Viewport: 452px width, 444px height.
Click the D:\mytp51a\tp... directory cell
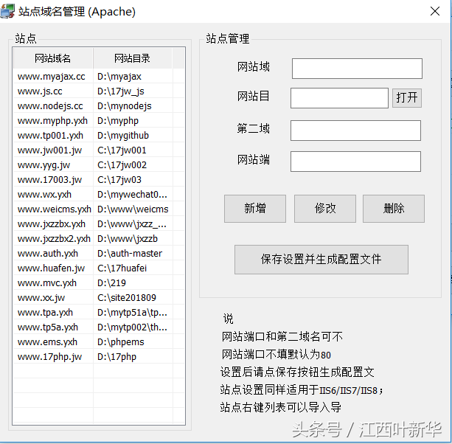tap(132, 312)
